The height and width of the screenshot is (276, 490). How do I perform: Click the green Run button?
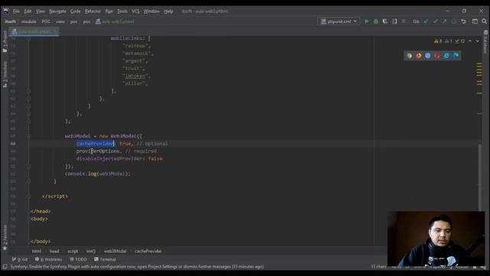[367, 21]
